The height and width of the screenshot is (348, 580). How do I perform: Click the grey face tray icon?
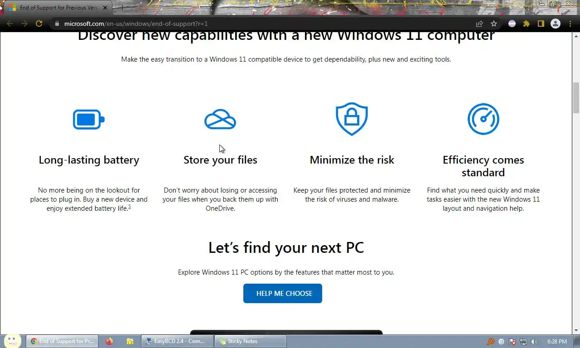[x=502, y=342]
